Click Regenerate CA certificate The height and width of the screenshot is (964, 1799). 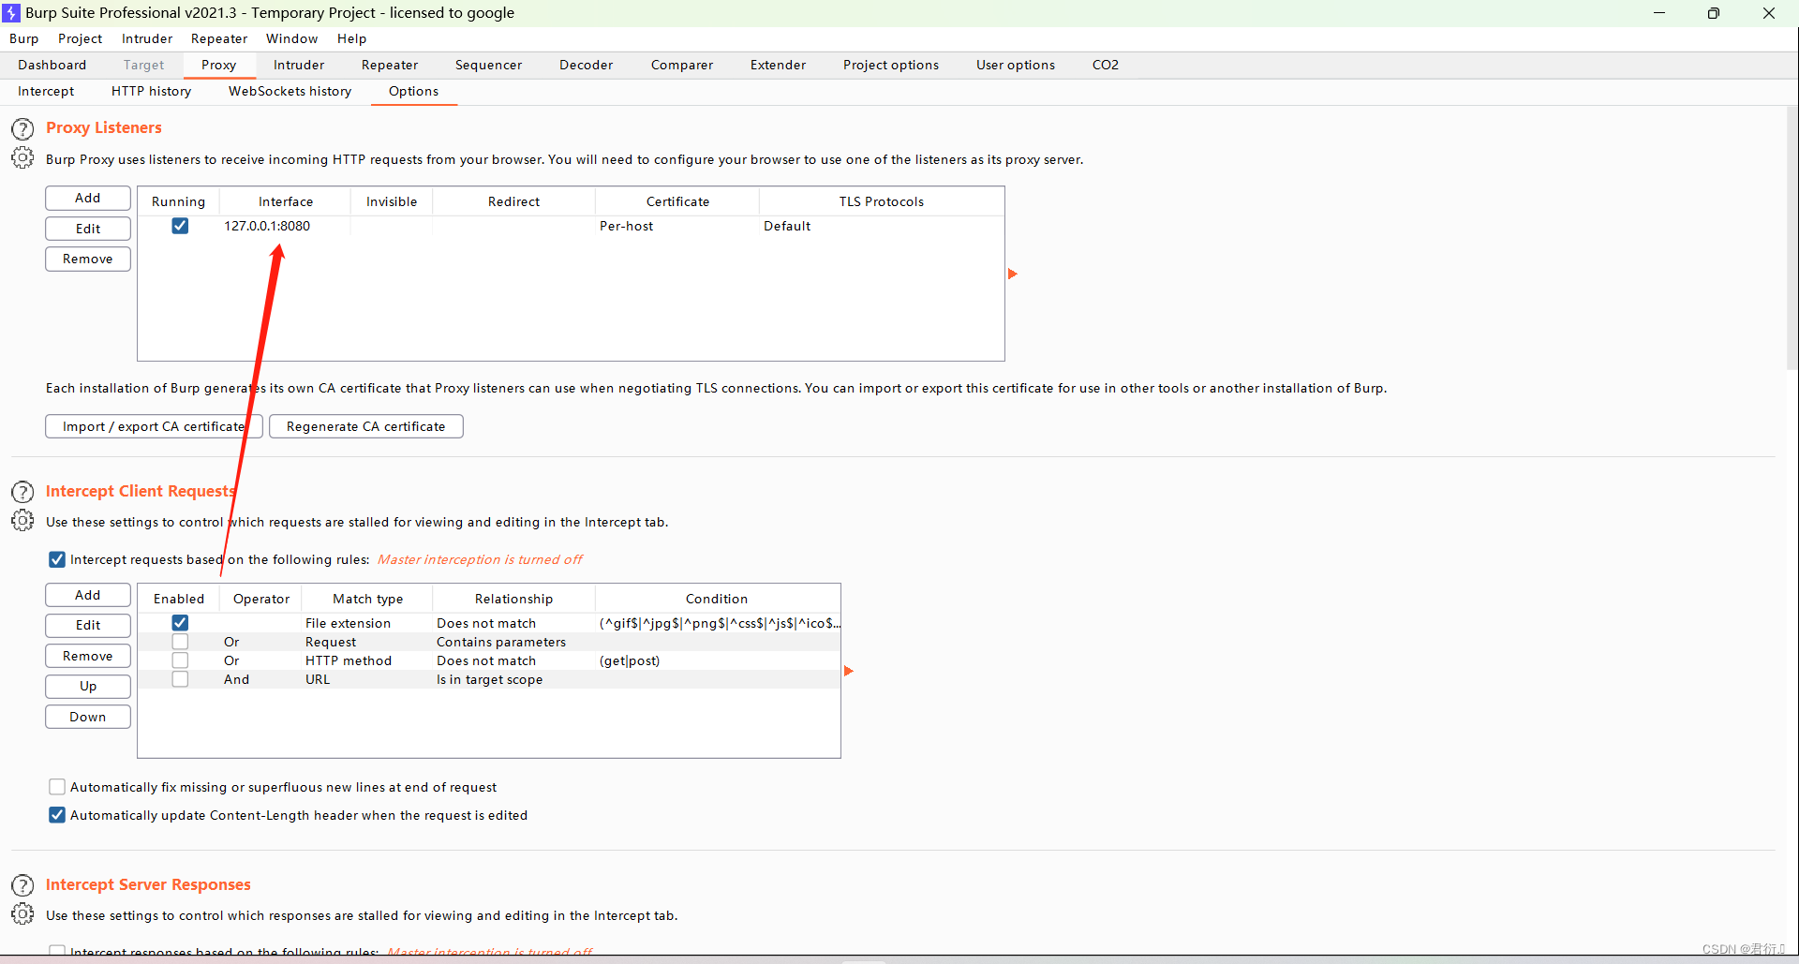[366, 426]
